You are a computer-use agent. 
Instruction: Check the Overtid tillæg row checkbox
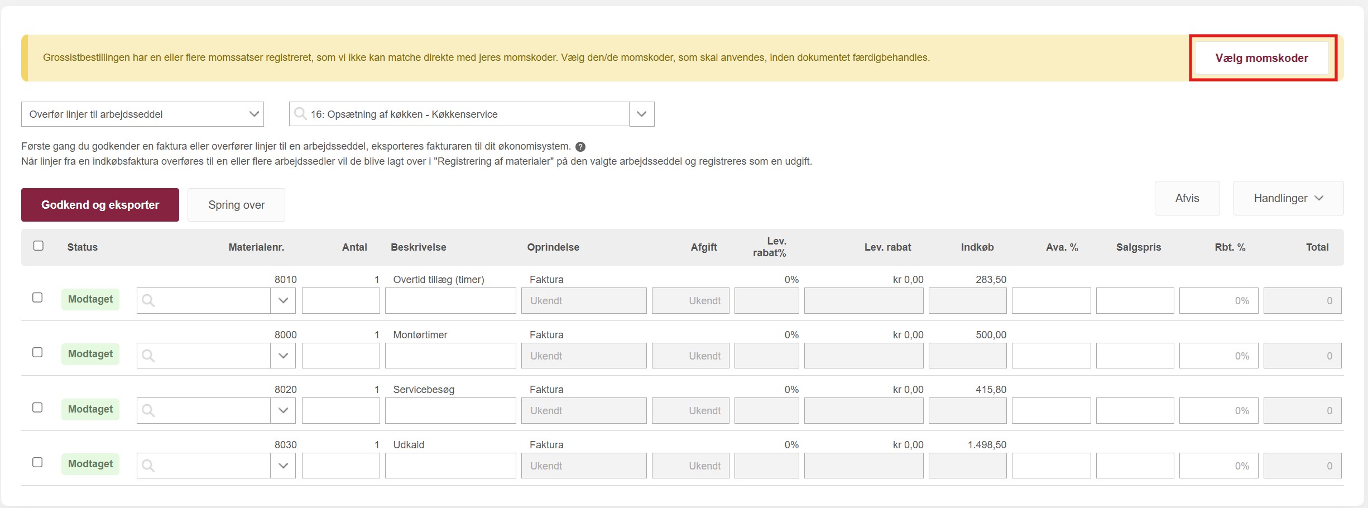click(37, 298)
